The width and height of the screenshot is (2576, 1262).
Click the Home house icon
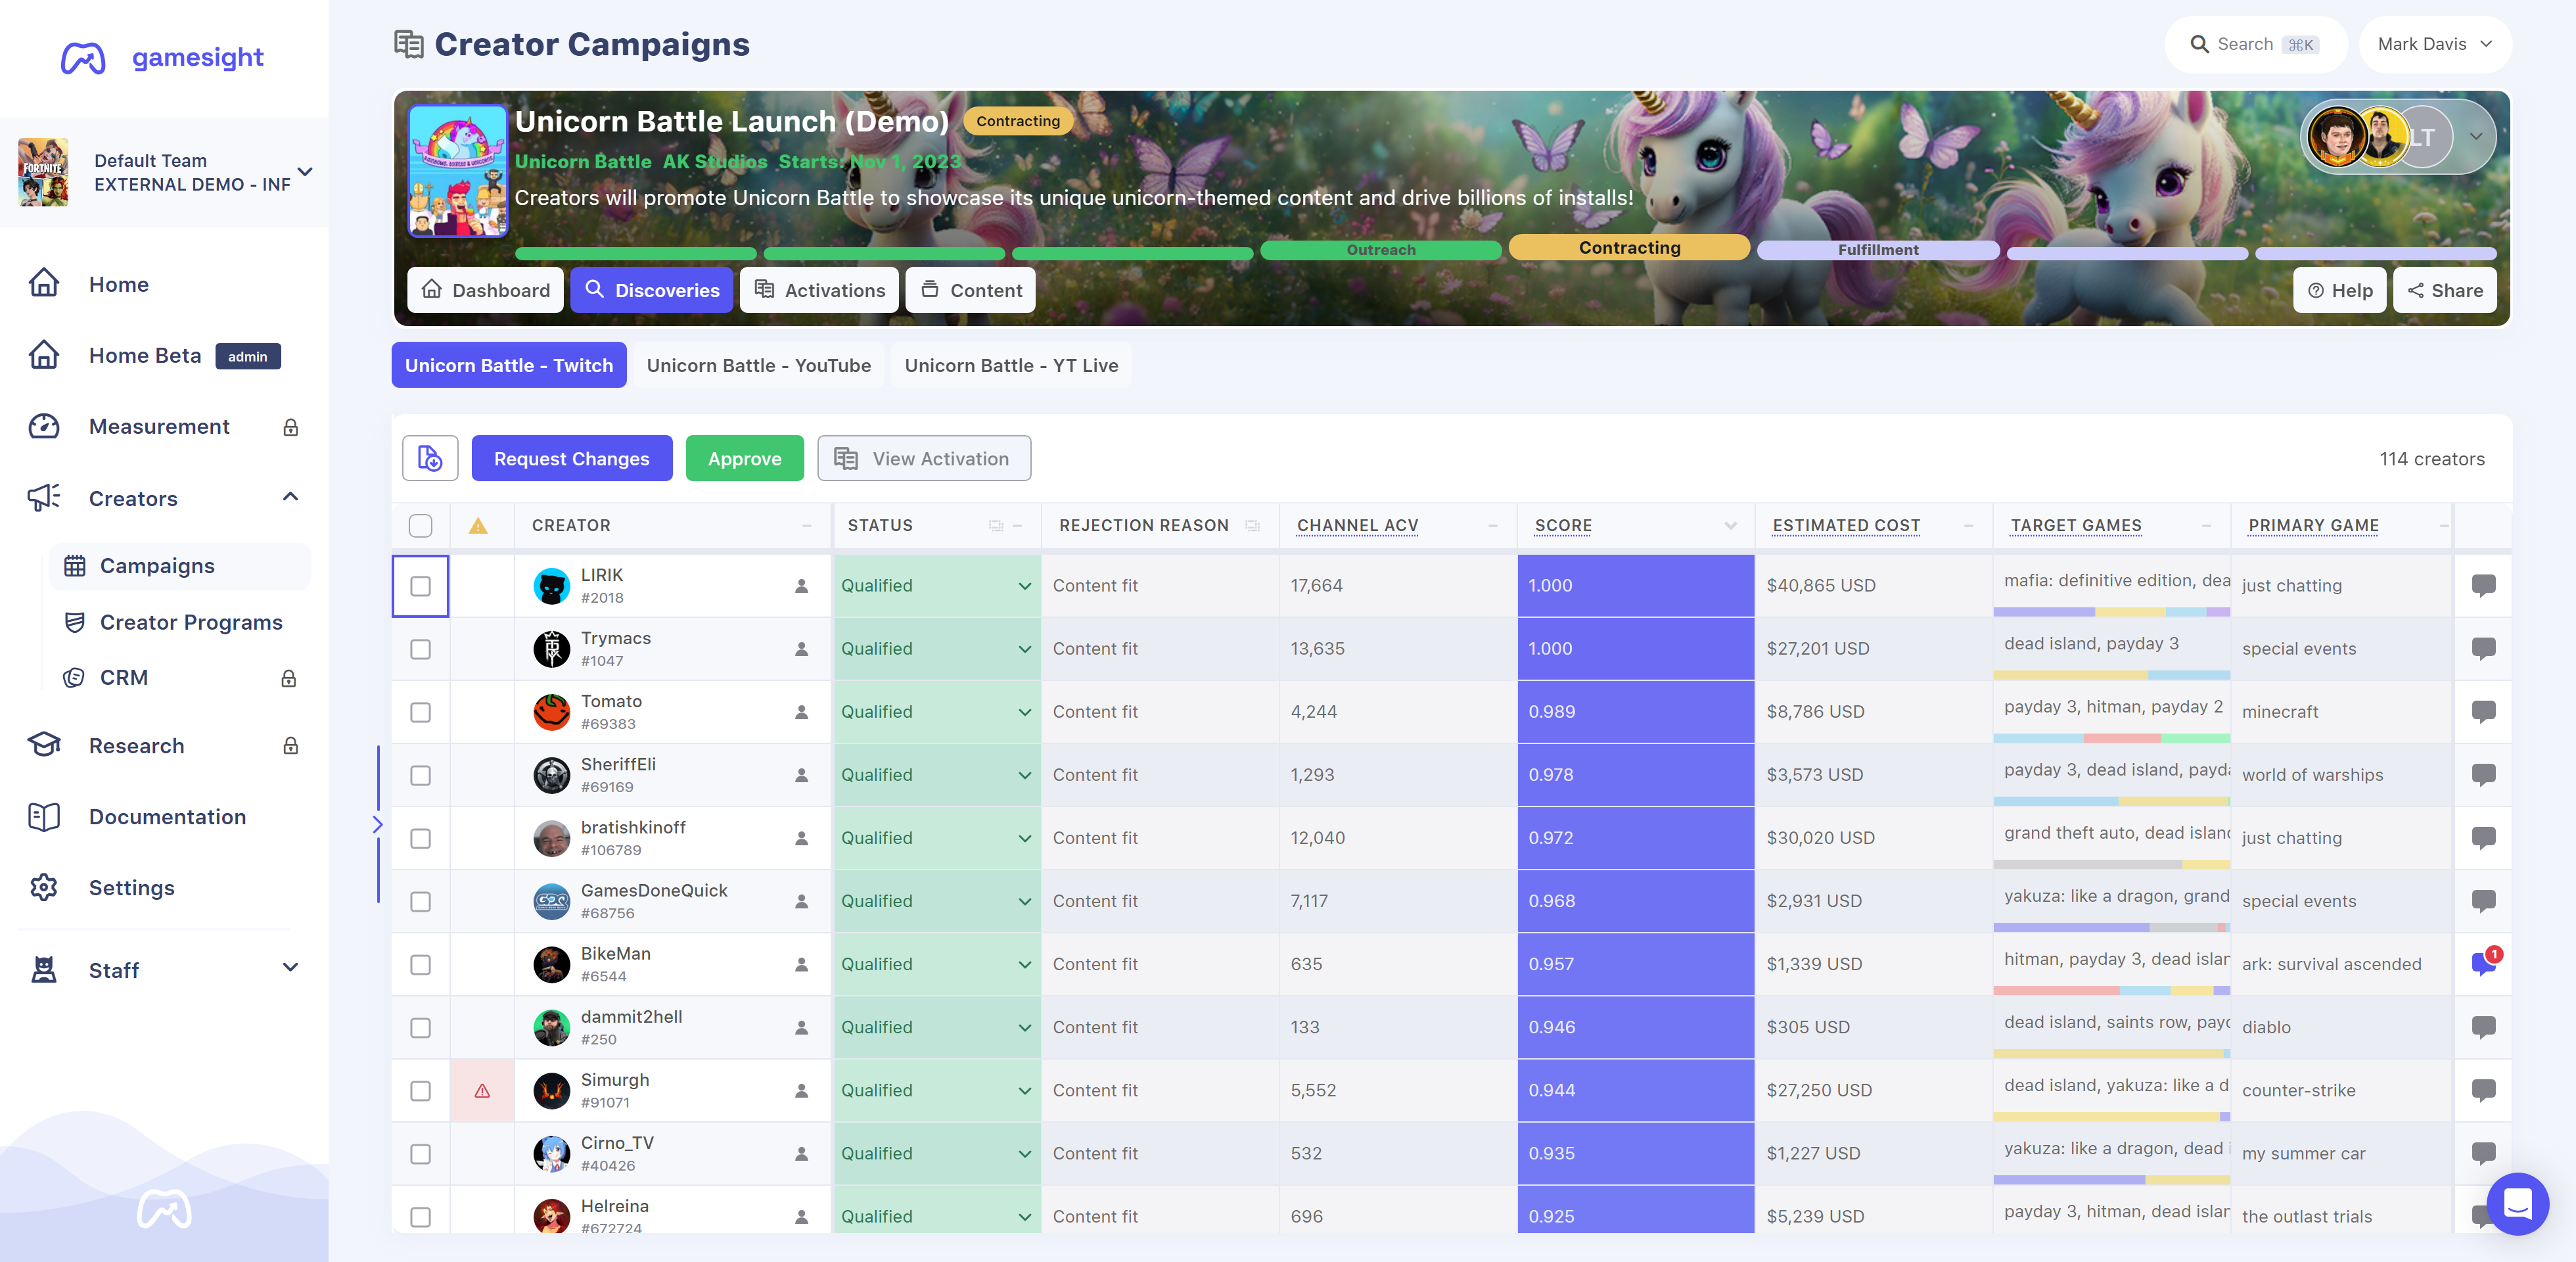click(44, 284)
